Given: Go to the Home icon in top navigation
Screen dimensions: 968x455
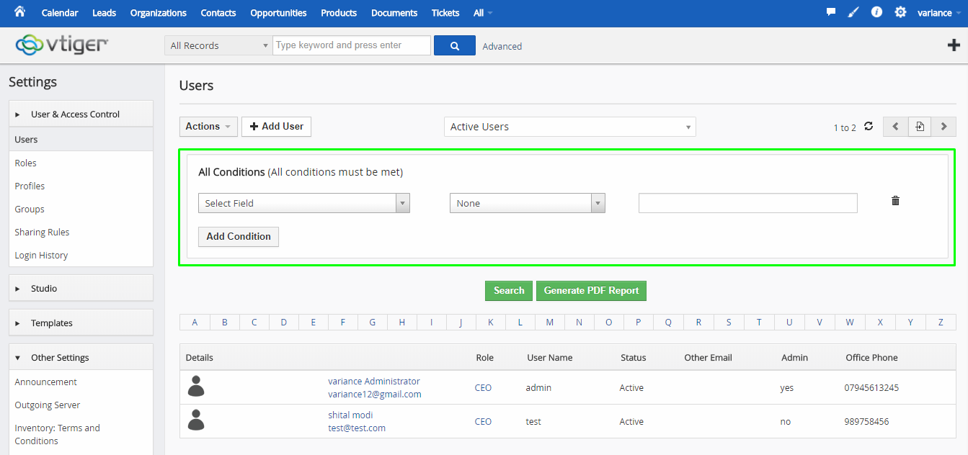Looking at the screenshot, I should 19,12.
